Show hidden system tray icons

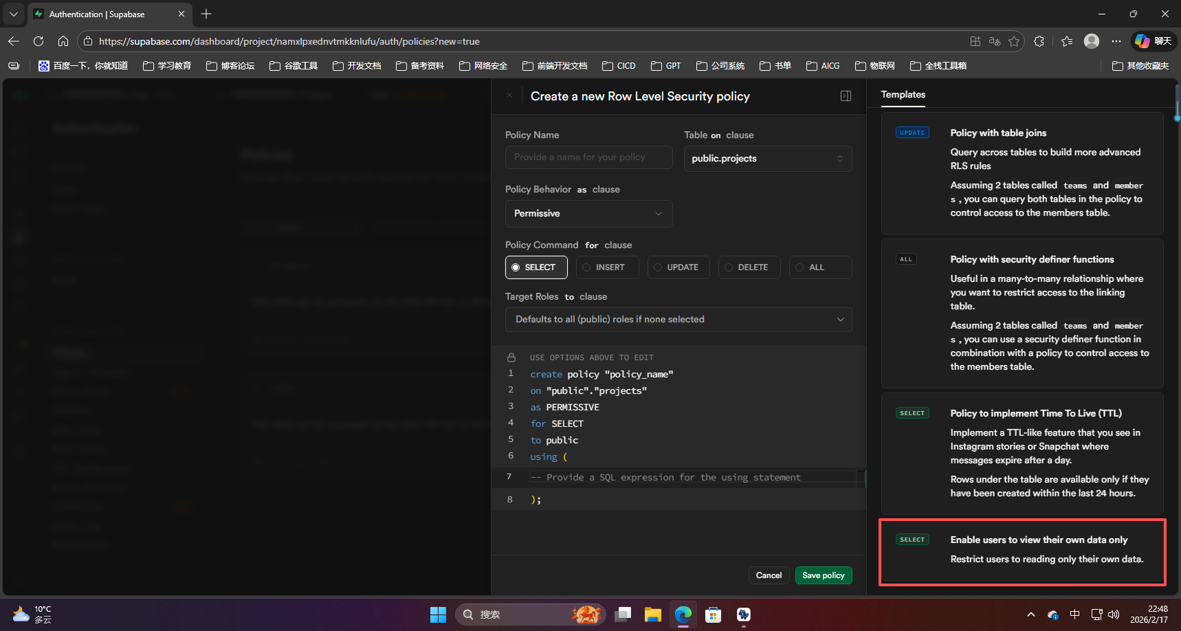[x=1030, y=615]
